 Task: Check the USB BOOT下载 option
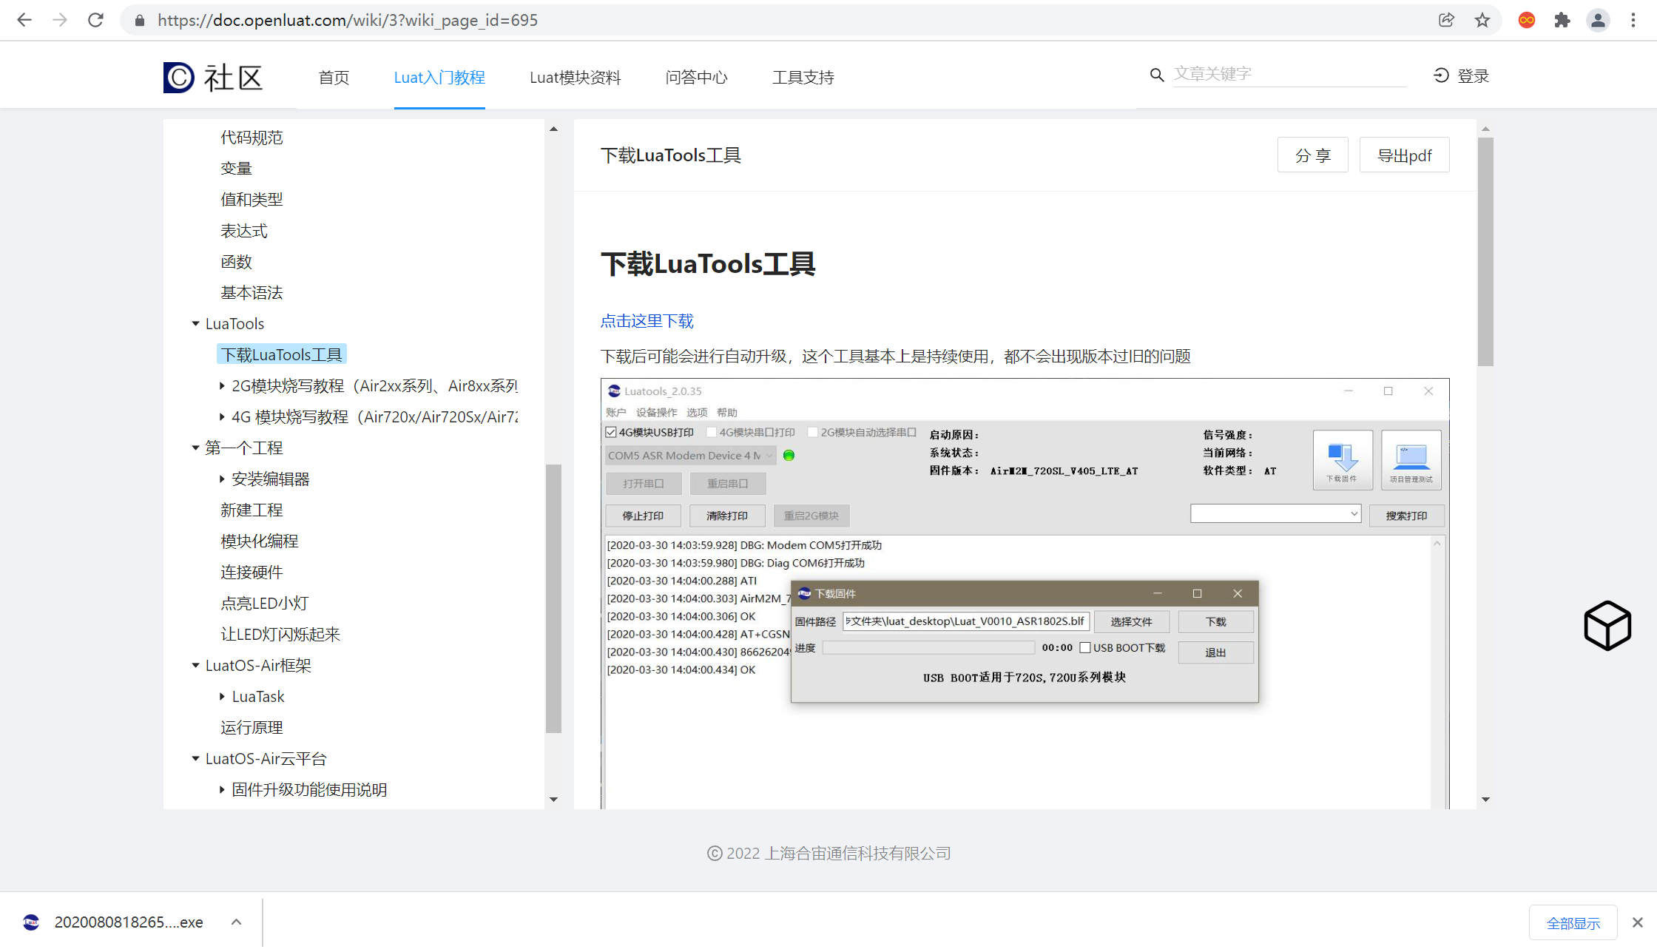tap(1085, 647)
